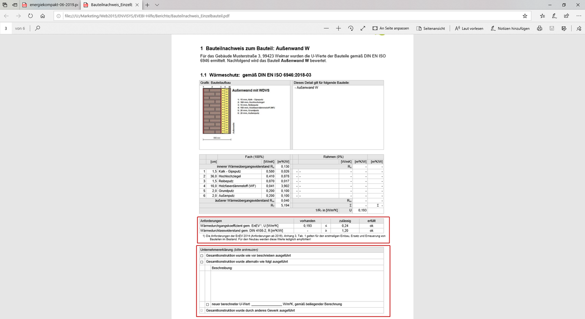This screenshot has width=585, height=319.
Task: Set aside tabs using the arrow icon
Action: point(14,4)
